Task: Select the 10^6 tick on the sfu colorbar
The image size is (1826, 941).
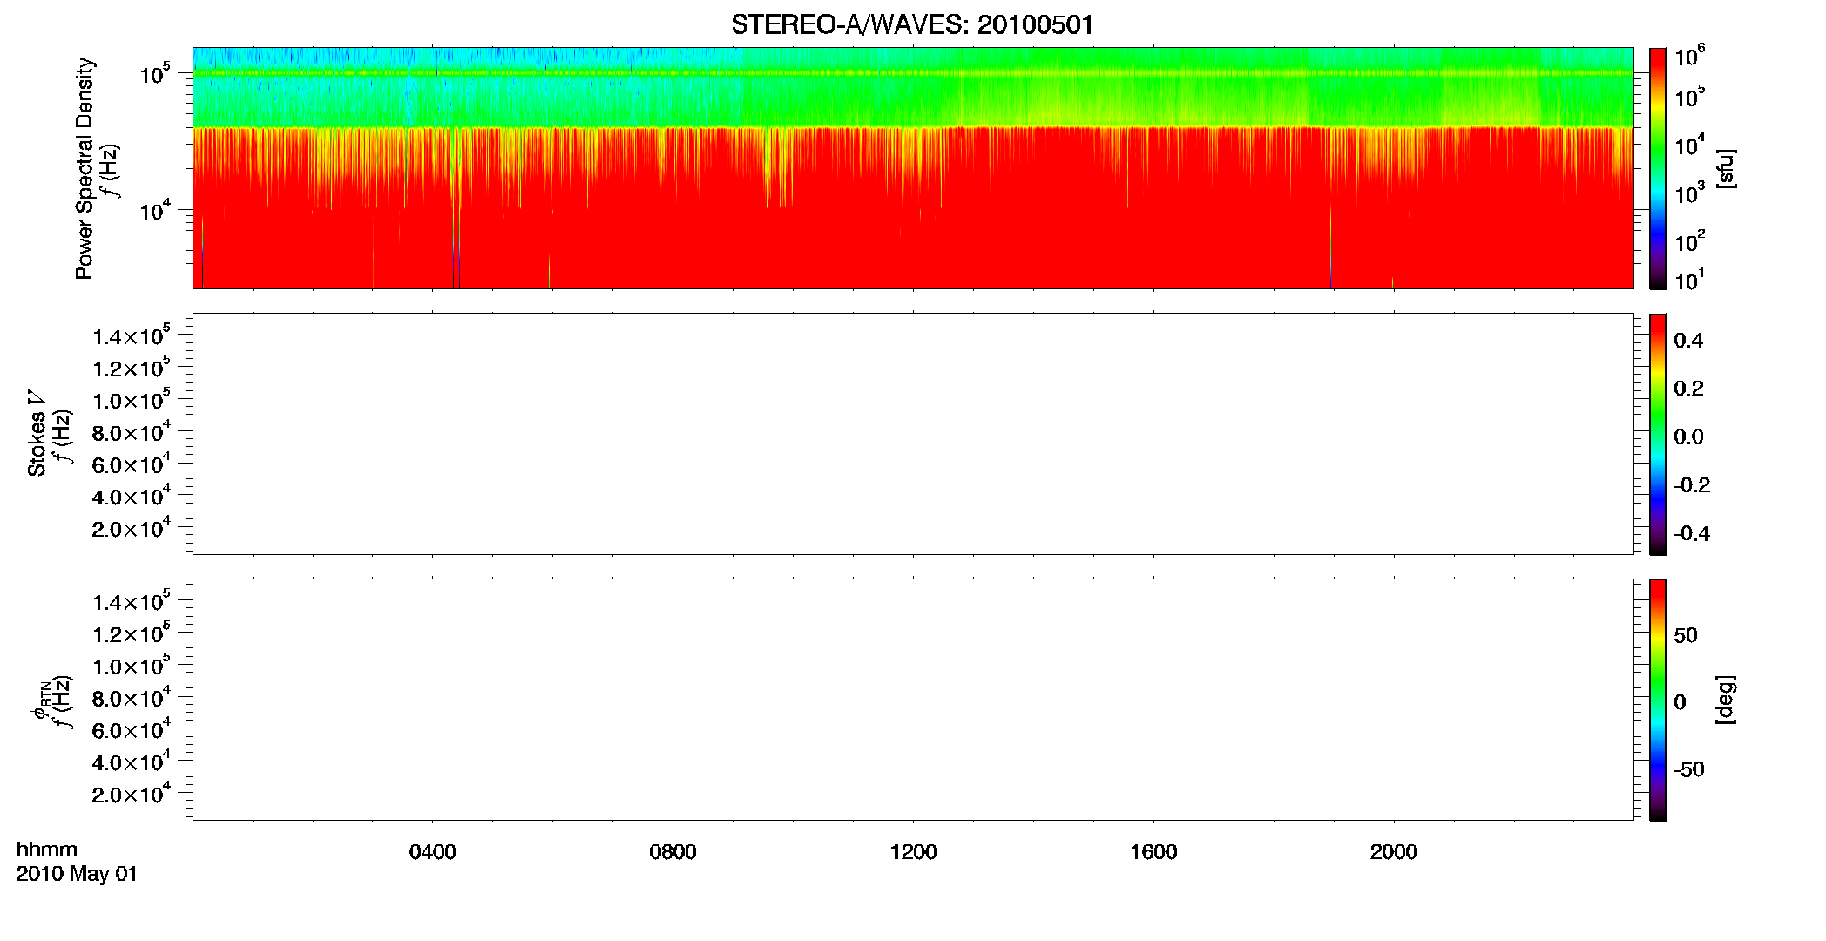Action: 1690,57
